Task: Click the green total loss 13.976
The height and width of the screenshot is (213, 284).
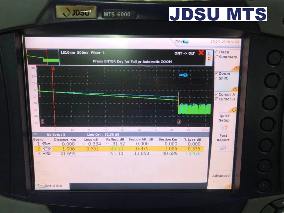Action: click(193, 154)
